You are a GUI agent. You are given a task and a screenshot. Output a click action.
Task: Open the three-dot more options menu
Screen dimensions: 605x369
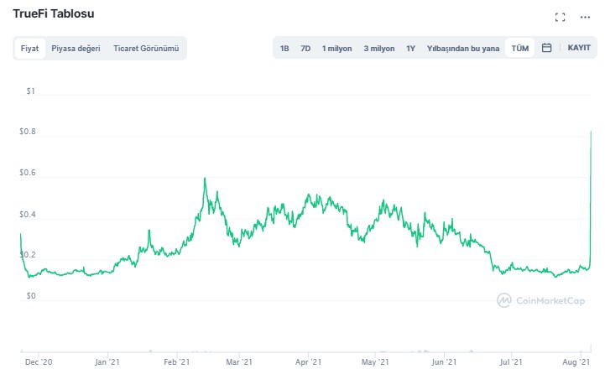(585, 18)
